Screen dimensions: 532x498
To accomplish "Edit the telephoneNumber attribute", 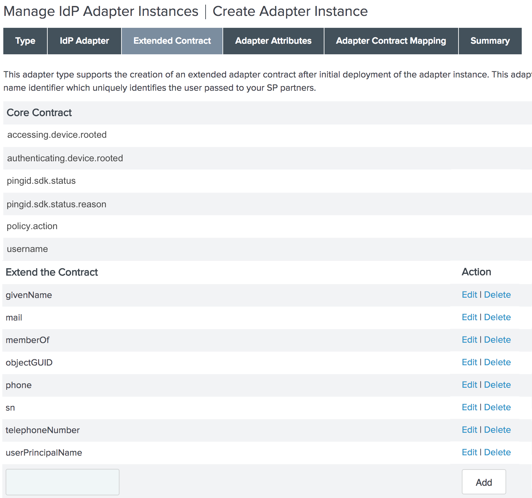I will [469, 430].
